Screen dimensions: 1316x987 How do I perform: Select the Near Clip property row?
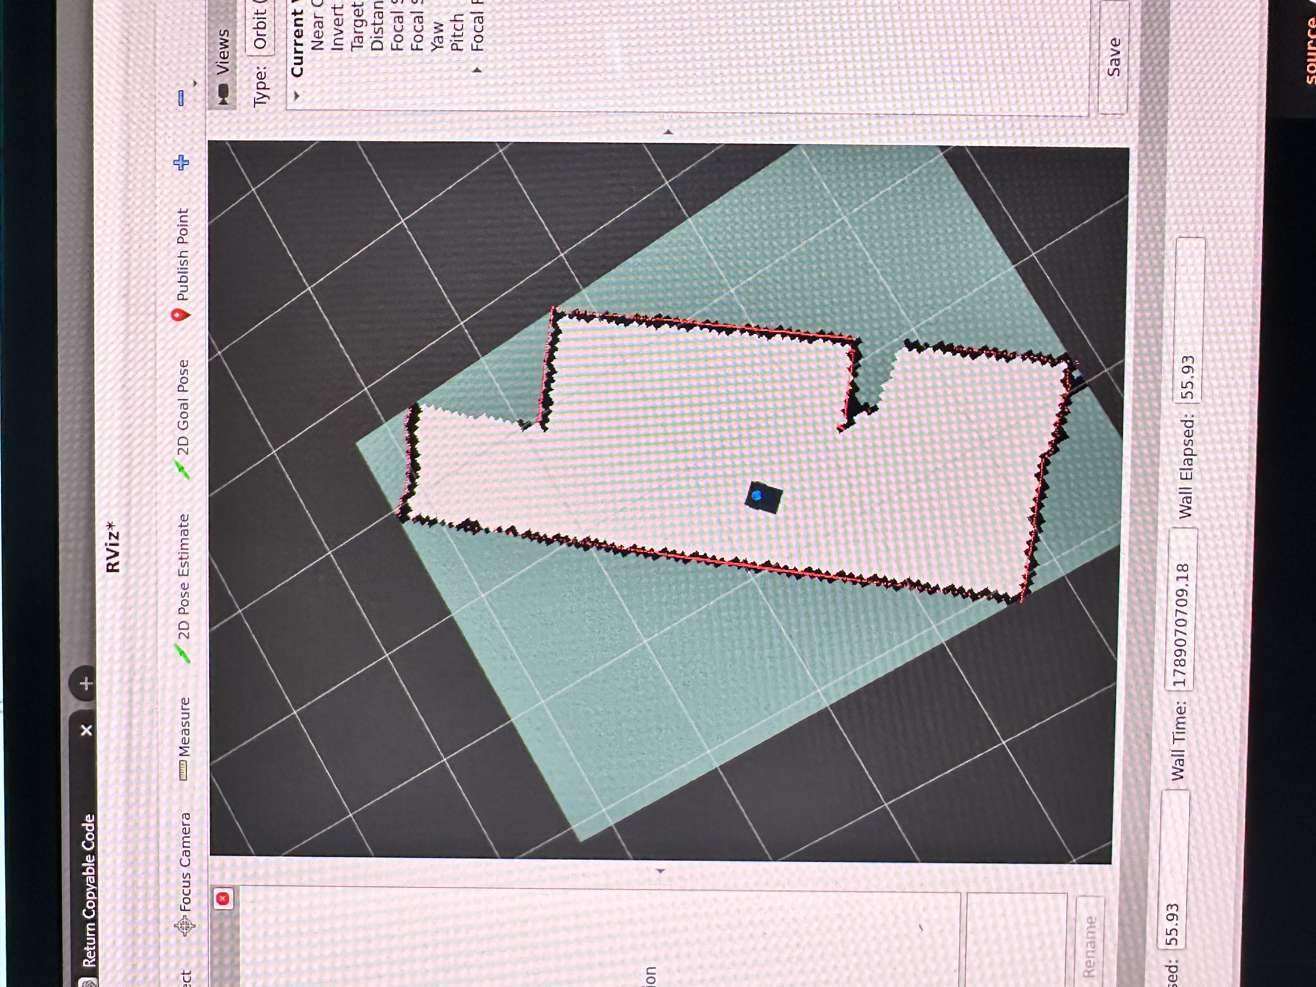(x=318, y=25)
